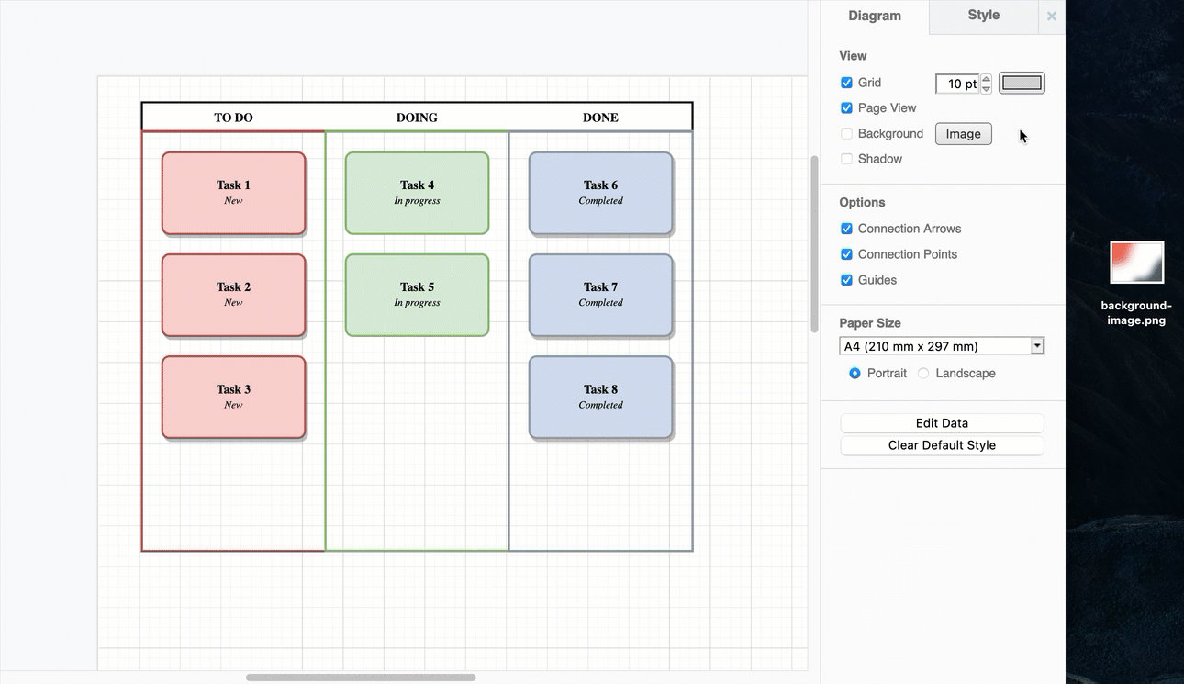Select the Task 5 shape in the DOING column
1184x684 pixels.
point(417,295)
